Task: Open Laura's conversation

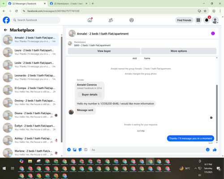Action: coord(30,52)
